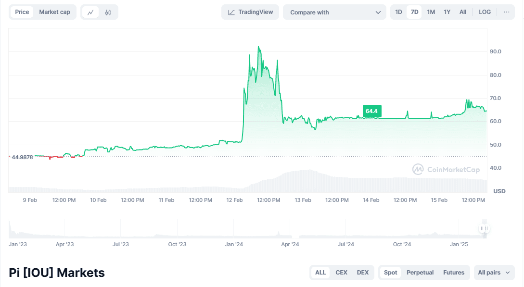Select Futures market type

pos(453,272)
